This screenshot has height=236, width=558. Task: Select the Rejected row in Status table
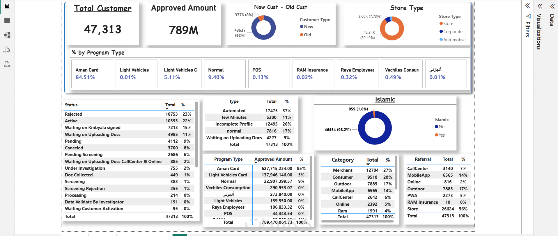pos(128,114)
